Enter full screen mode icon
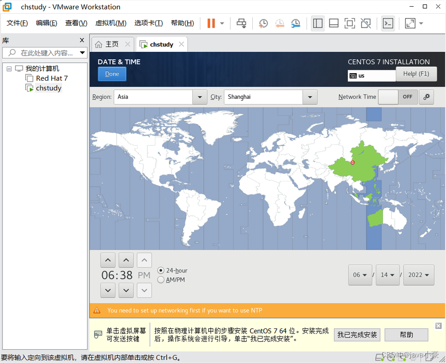Image resolution: width=446 pixels, height=363 pixels. click(x=349, y=23)
